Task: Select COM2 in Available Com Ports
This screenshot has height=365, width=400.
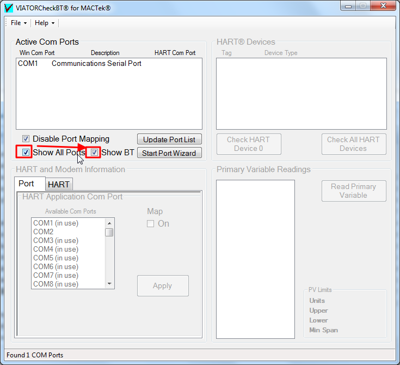Action: coord(68,232)
